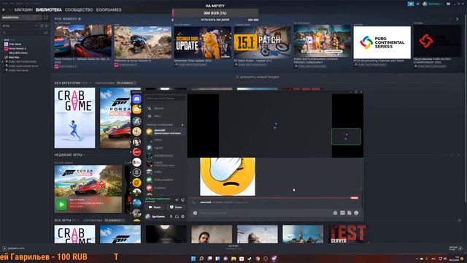Toggle Discord noise suppression icon
Viewport: 467px width, 263px height.
pos(177,199)
